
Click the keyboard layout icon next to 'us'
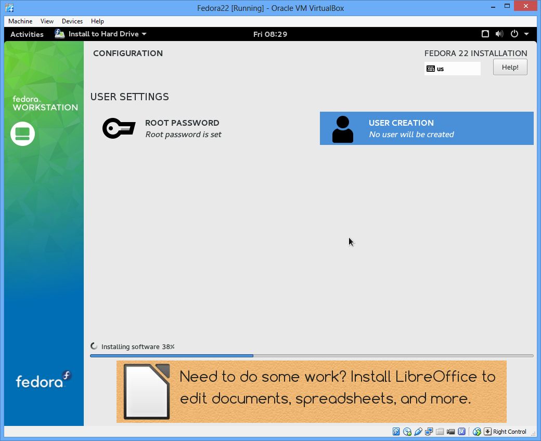pos(431,69)
